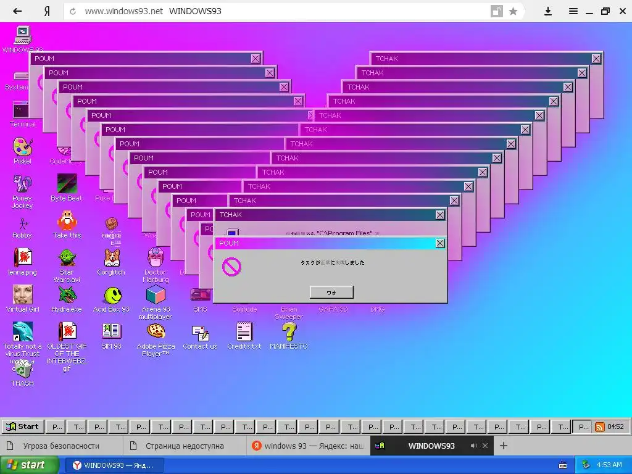Open browser downloads arrow icon

(x=548, y=11)
